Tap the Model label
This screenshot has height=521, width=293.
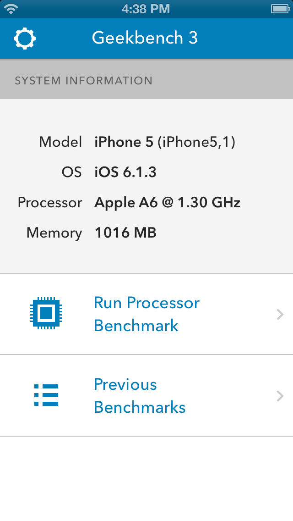click(60, 142)
